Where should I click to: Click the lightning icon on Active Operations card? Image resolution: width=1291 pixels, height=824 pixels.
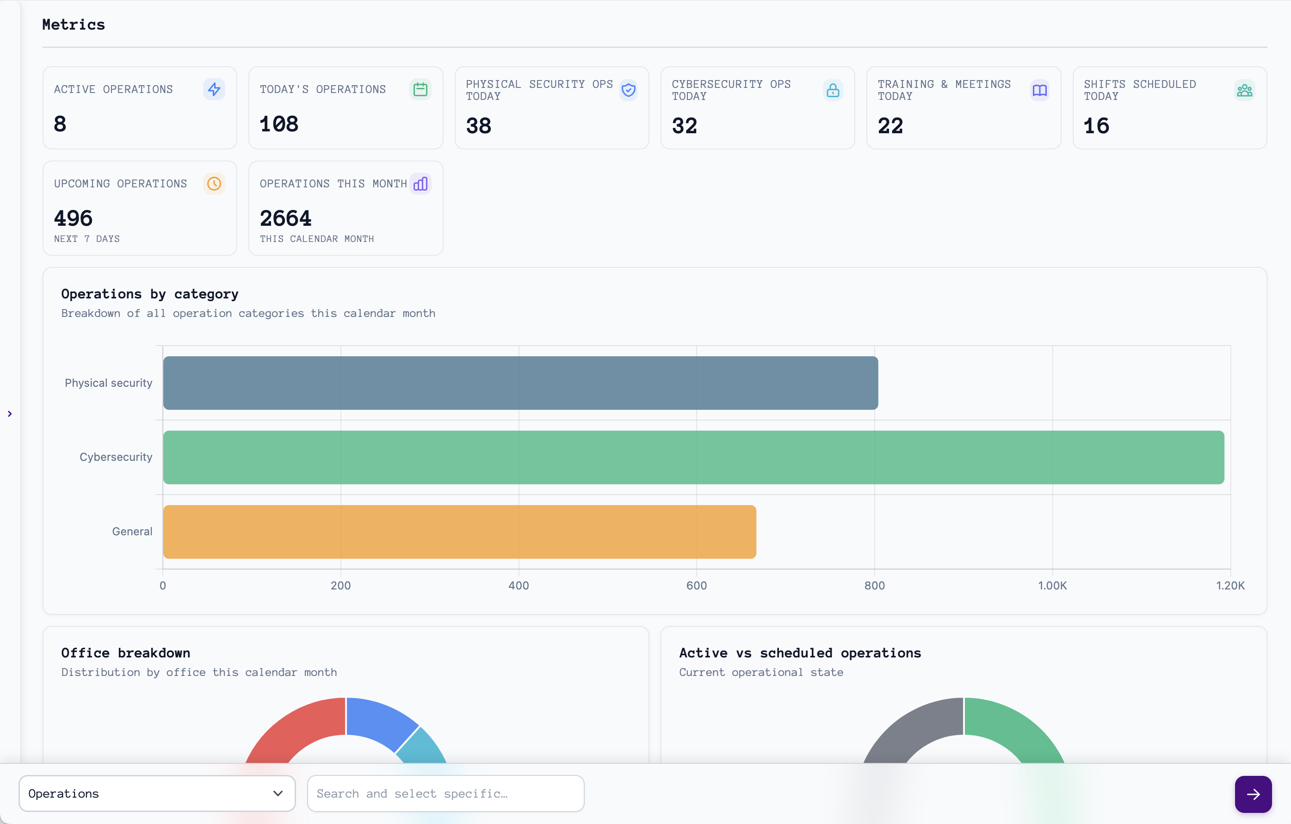click(214, 90)
